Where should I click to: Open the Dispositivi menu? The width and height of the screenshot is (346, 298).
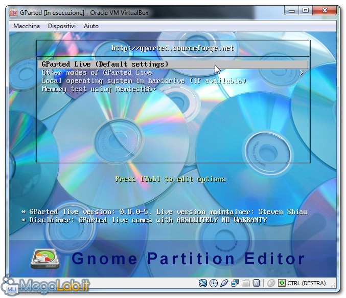click(62, 26)
